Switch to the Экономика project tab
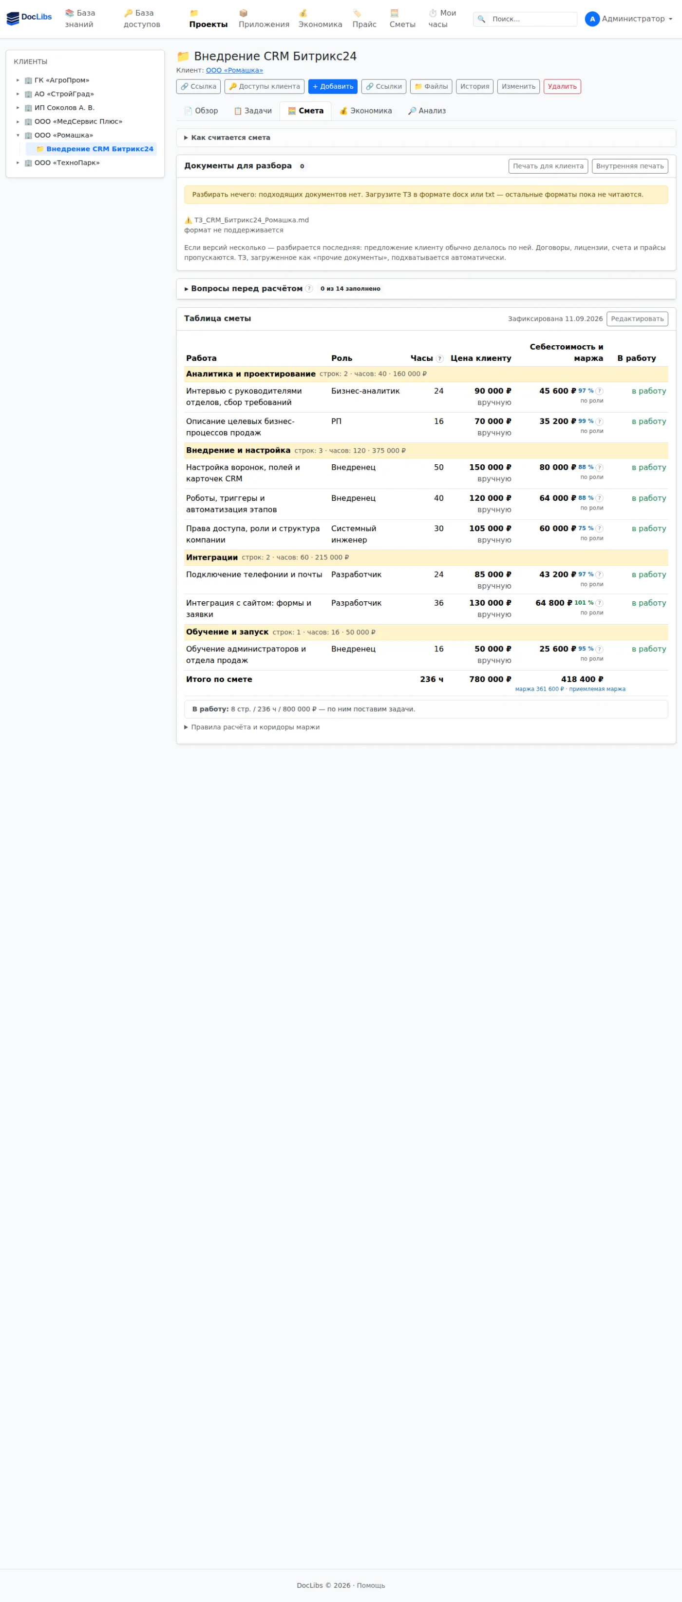682x1602 pixels. click(365, 111)
